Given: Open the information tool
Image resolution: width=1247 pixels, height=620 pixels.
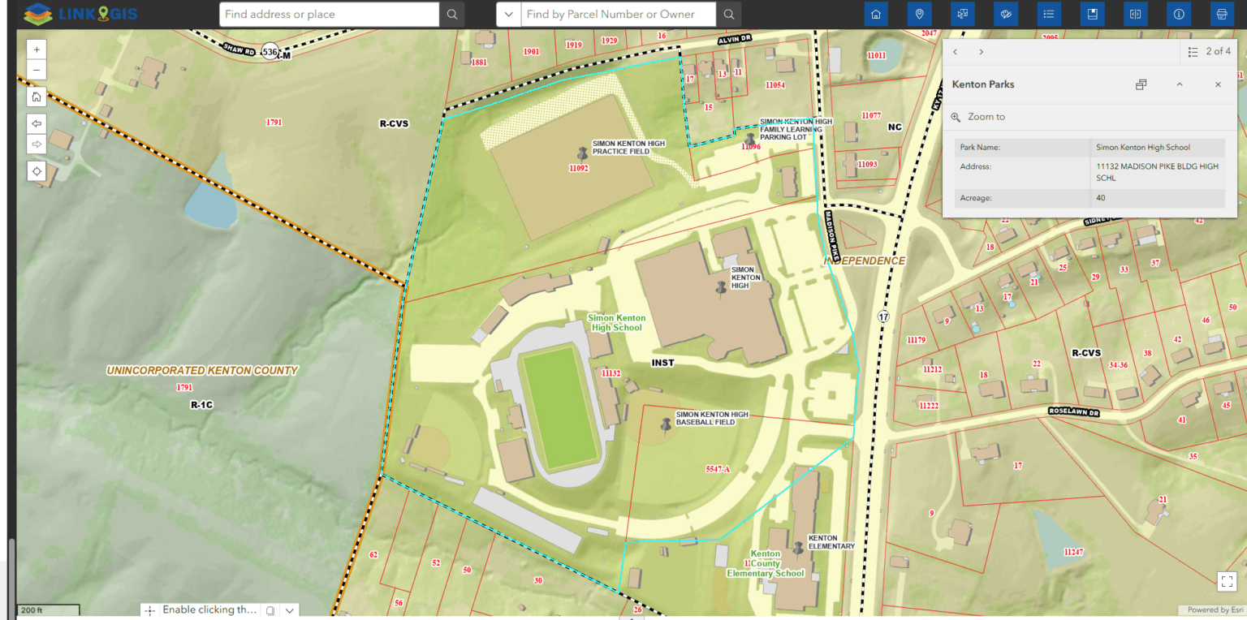Looking at the screenshot, I should (x=1179, y=14).
